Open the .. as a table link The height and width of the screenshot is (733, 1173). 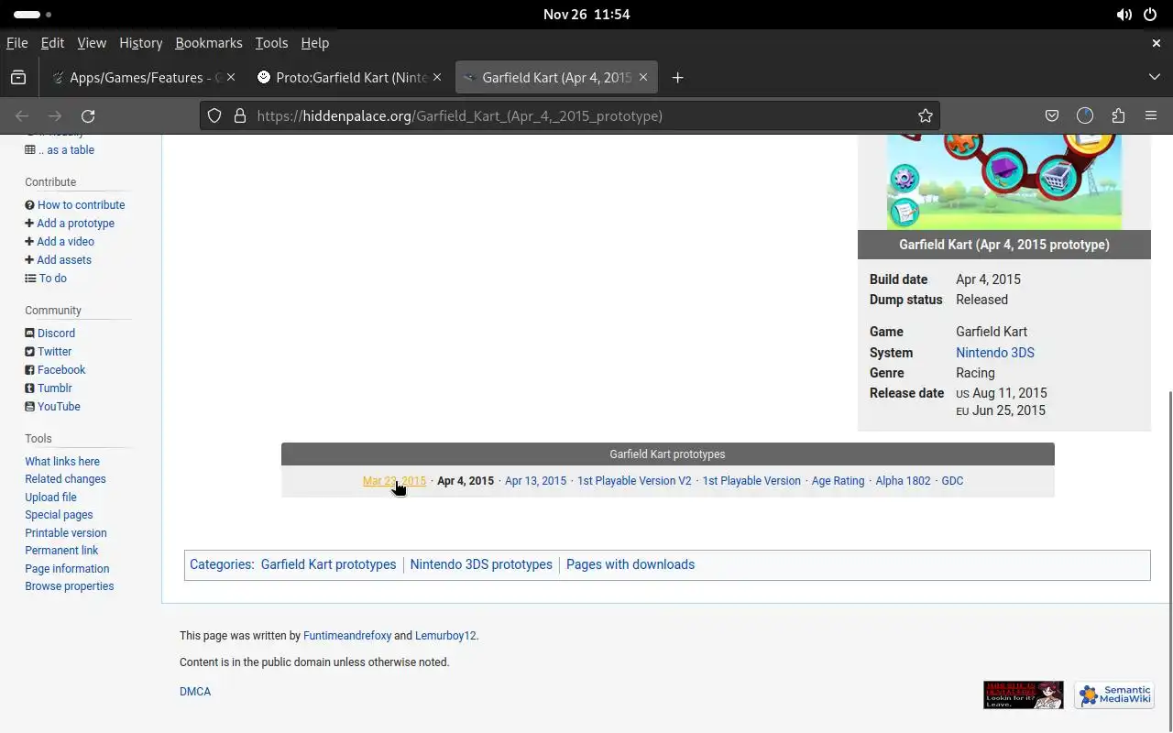tap(66, 150)
